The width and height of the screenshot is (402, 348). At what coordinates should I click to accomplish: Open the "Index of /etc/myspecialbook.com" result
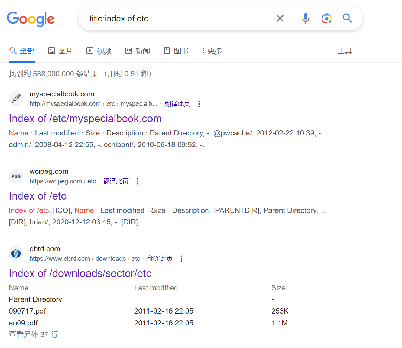[85, 119]
